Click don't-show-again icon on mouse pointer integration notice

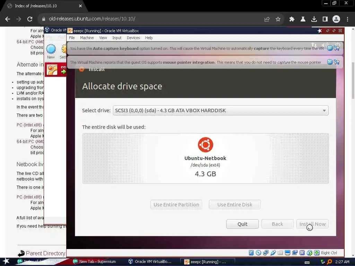point(337,62)
